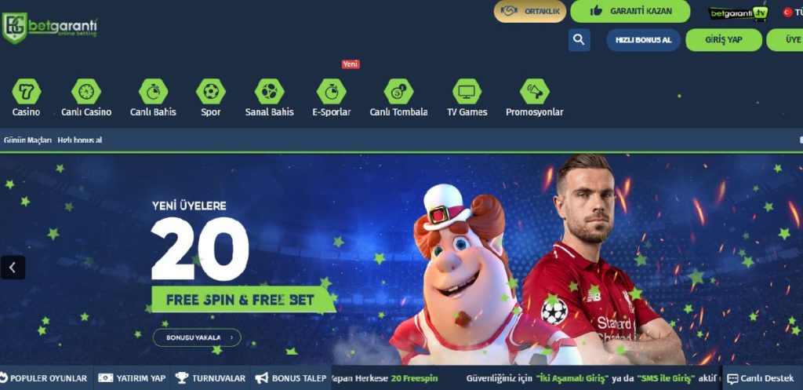The width and height of the screenshot is (803, 390).
Task: Open the Promosyonlar megaphone icon
Action: coord(535,92)
